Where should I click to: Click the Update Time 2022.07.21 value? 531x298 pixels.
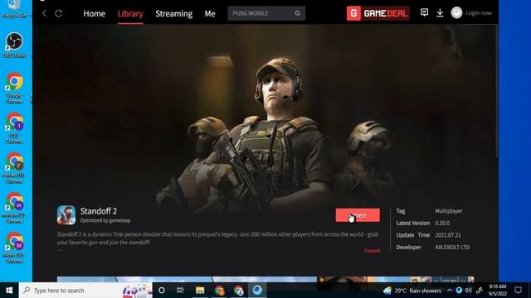pos(448,235)
